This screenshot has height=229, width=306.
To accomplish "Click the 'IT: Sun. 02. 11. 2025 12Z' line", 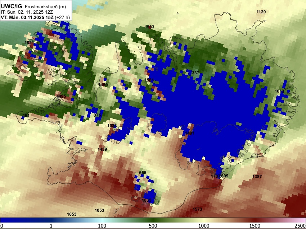I will [x=27, y=12].
